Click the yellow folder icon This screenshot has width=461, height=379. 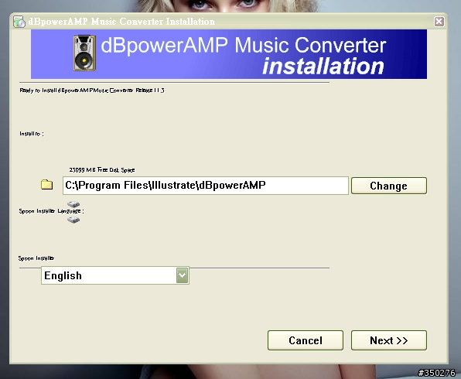(46, 185)
